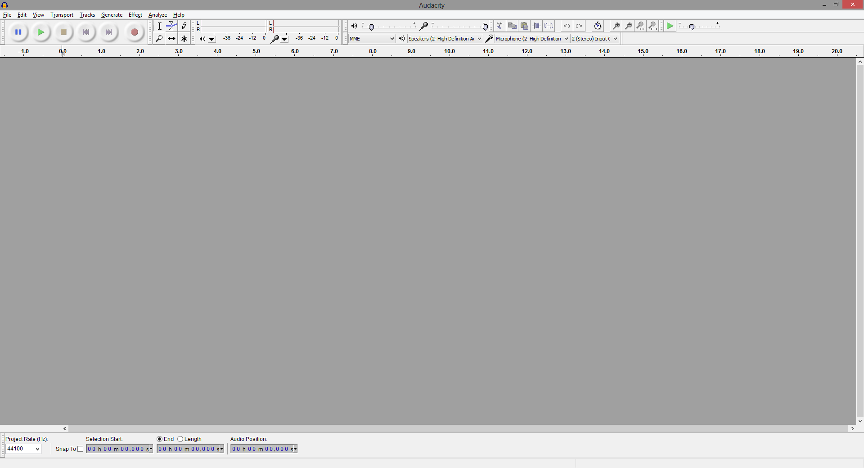The height and width of the screenshot is (468, 864).
Task: Open the MME audio host dropdown
Action: click(372, 39)
